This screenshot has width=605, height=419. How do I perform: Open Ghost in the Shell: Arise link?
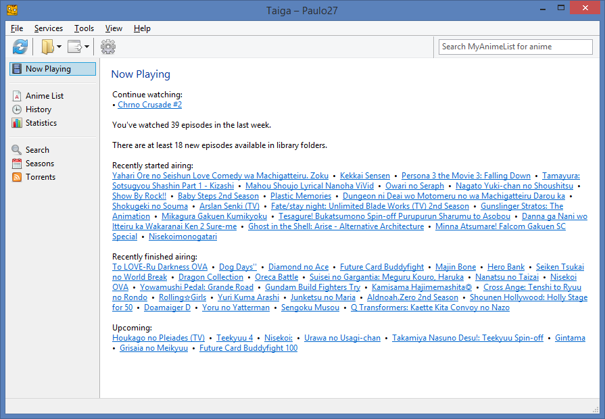coord(336,226)
